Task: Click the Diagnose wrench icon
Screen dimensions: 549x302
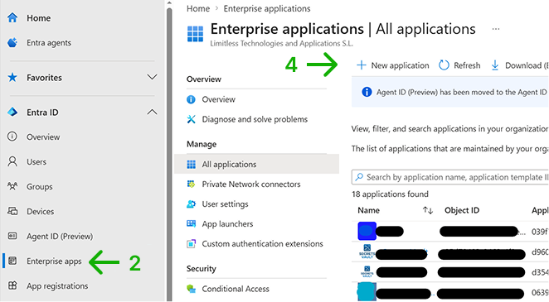Action: tap(192, 119)
